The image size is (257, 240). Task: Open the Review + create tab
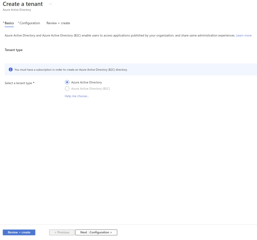58,23
